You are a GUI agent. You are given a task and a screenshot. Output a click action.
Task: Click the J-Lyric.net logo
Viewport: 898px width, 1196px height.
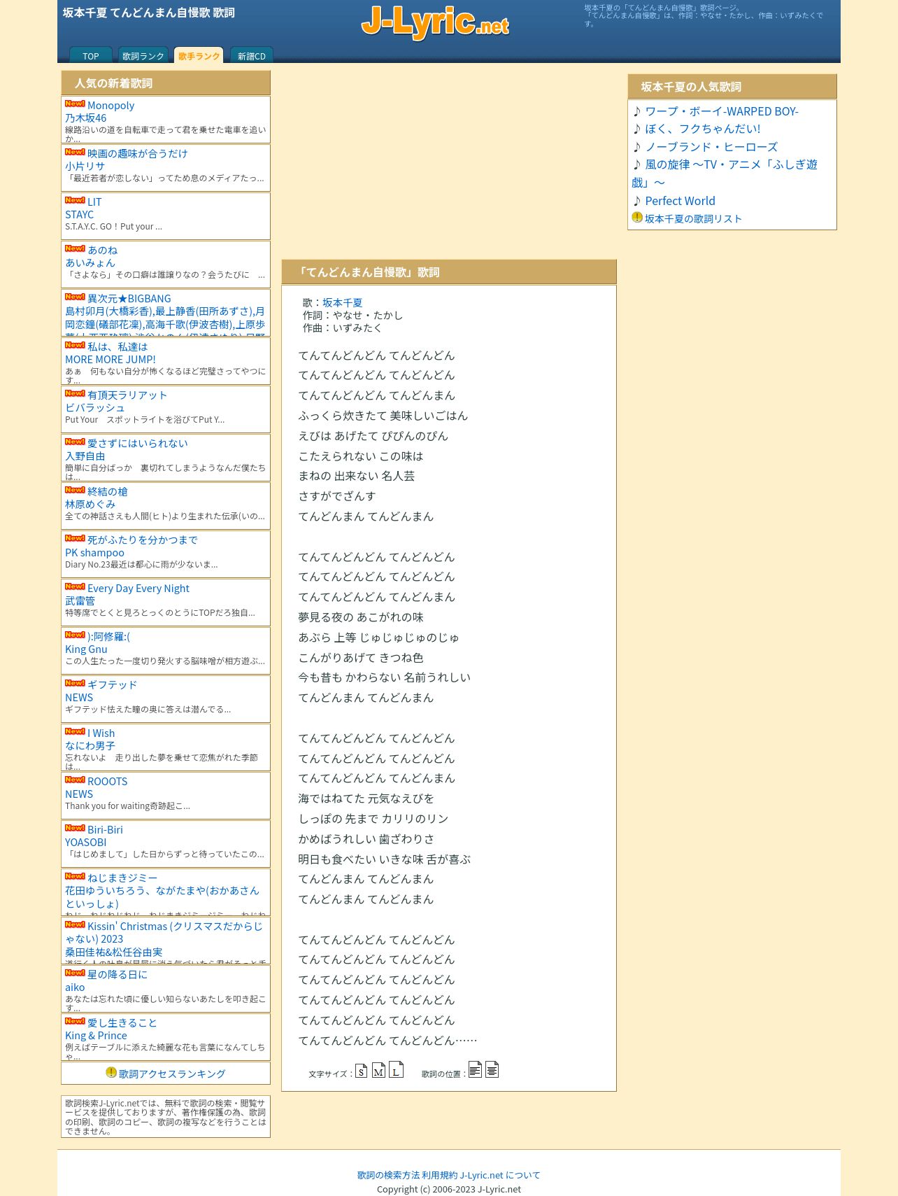(435, 22)
